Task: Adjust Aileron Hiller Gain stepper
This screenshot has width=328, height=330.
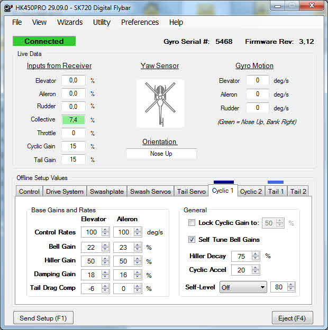Action: tap(138, 261)
